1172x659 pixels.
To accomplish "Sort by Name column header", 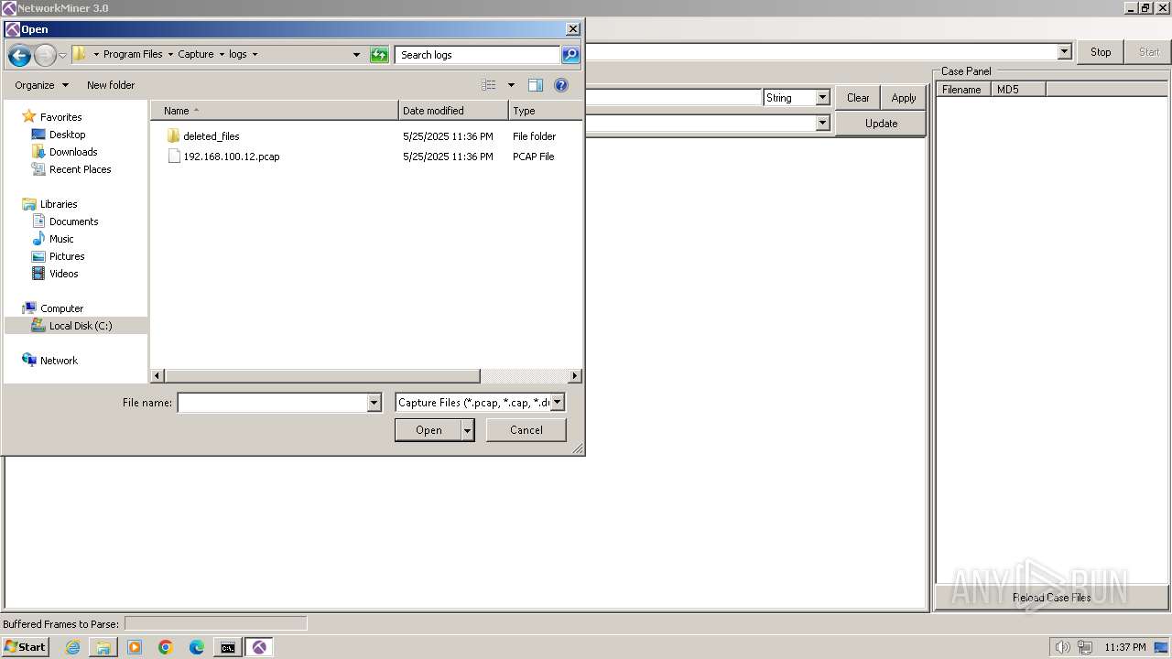I will tap(274, 111).
